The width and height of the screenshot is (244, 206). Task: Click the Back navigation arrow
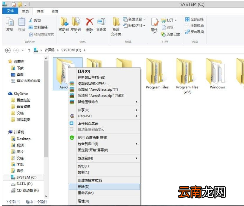[x=8, y=50]
